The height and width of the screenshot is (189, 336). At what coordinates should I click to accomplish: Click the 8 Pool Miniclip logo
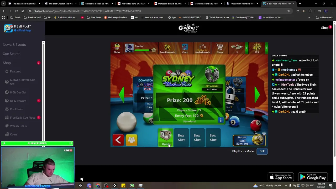188,28
